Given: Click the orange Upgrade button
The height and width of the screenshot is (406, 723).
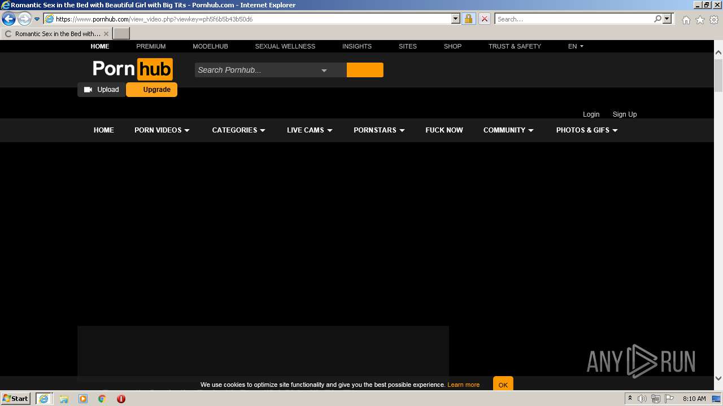Looking at the screenshot, I should pyautogui.click(x=151, y=90).
